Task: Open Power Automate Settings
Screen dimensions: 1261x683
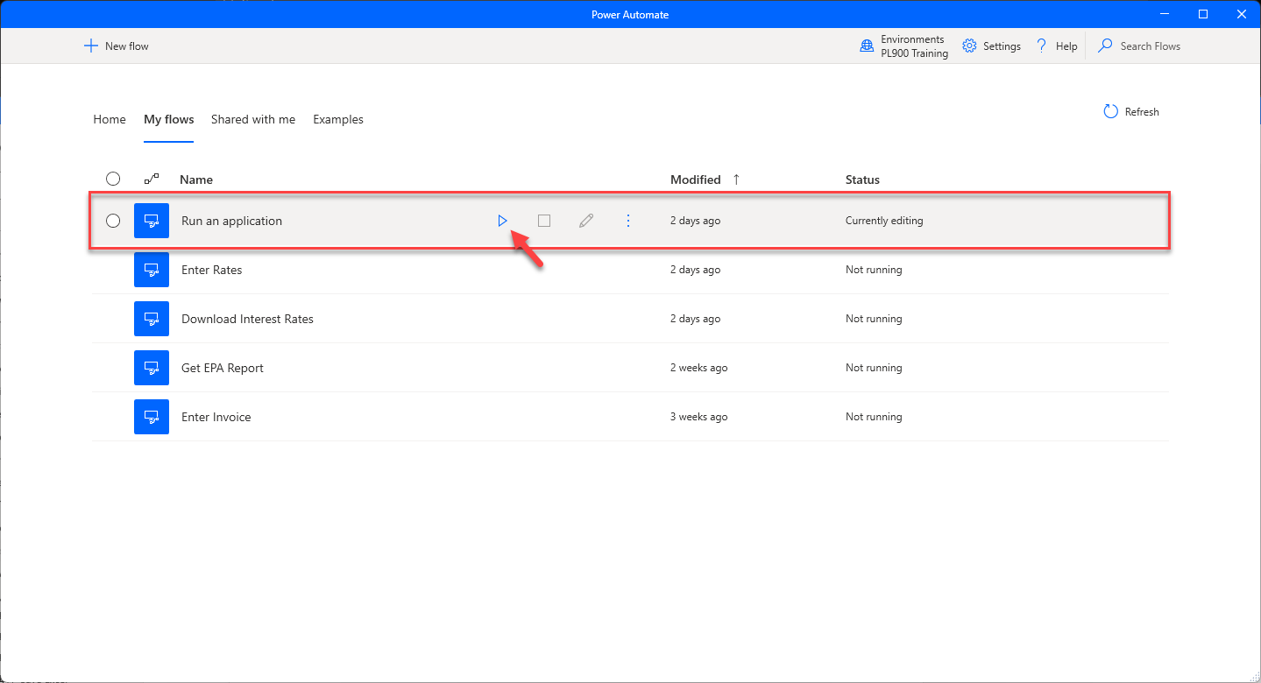Action: (x=991, y=46)
